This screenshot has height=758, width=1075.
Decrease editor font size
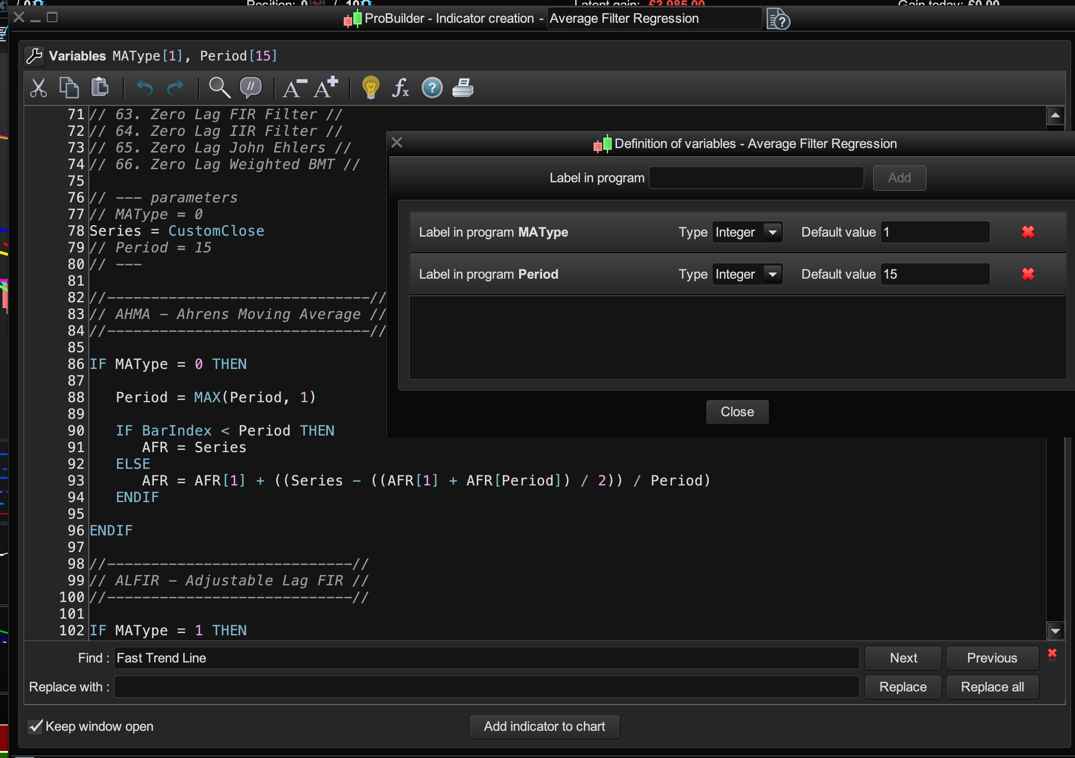point(294,88)
